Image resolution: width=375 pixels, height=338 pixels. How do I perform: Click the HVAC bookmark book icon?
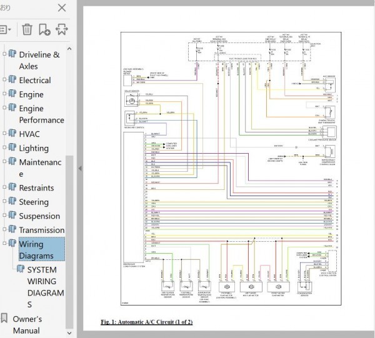tap(12, 133)
